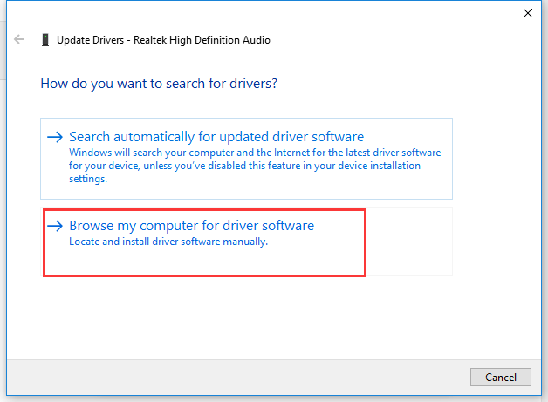Screen dimensions: 548x402
Task: Click the word 'settings.' in the description
Action: click(88, 179)
